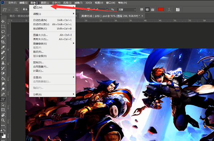
Task: Select the Eyedropper tool
Action: pos(3,47)
